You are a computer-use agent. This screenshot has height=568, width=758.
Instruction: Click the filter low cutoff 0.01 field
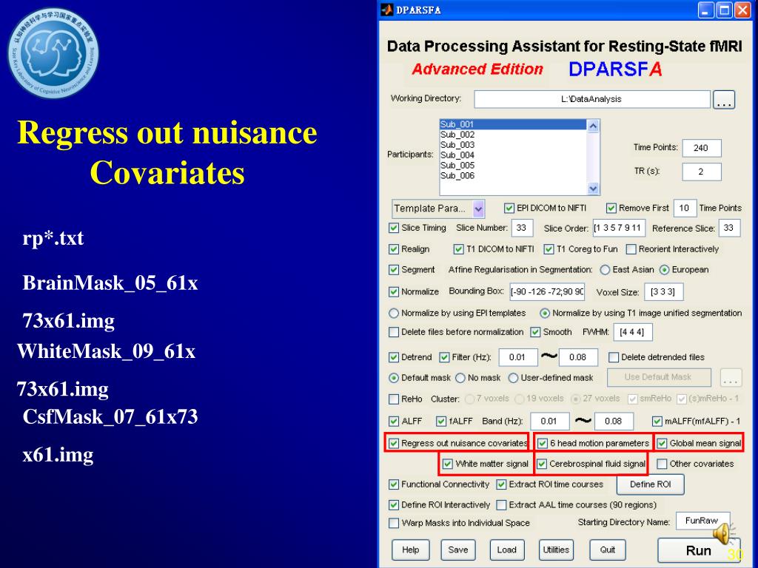tap(517, 357)
